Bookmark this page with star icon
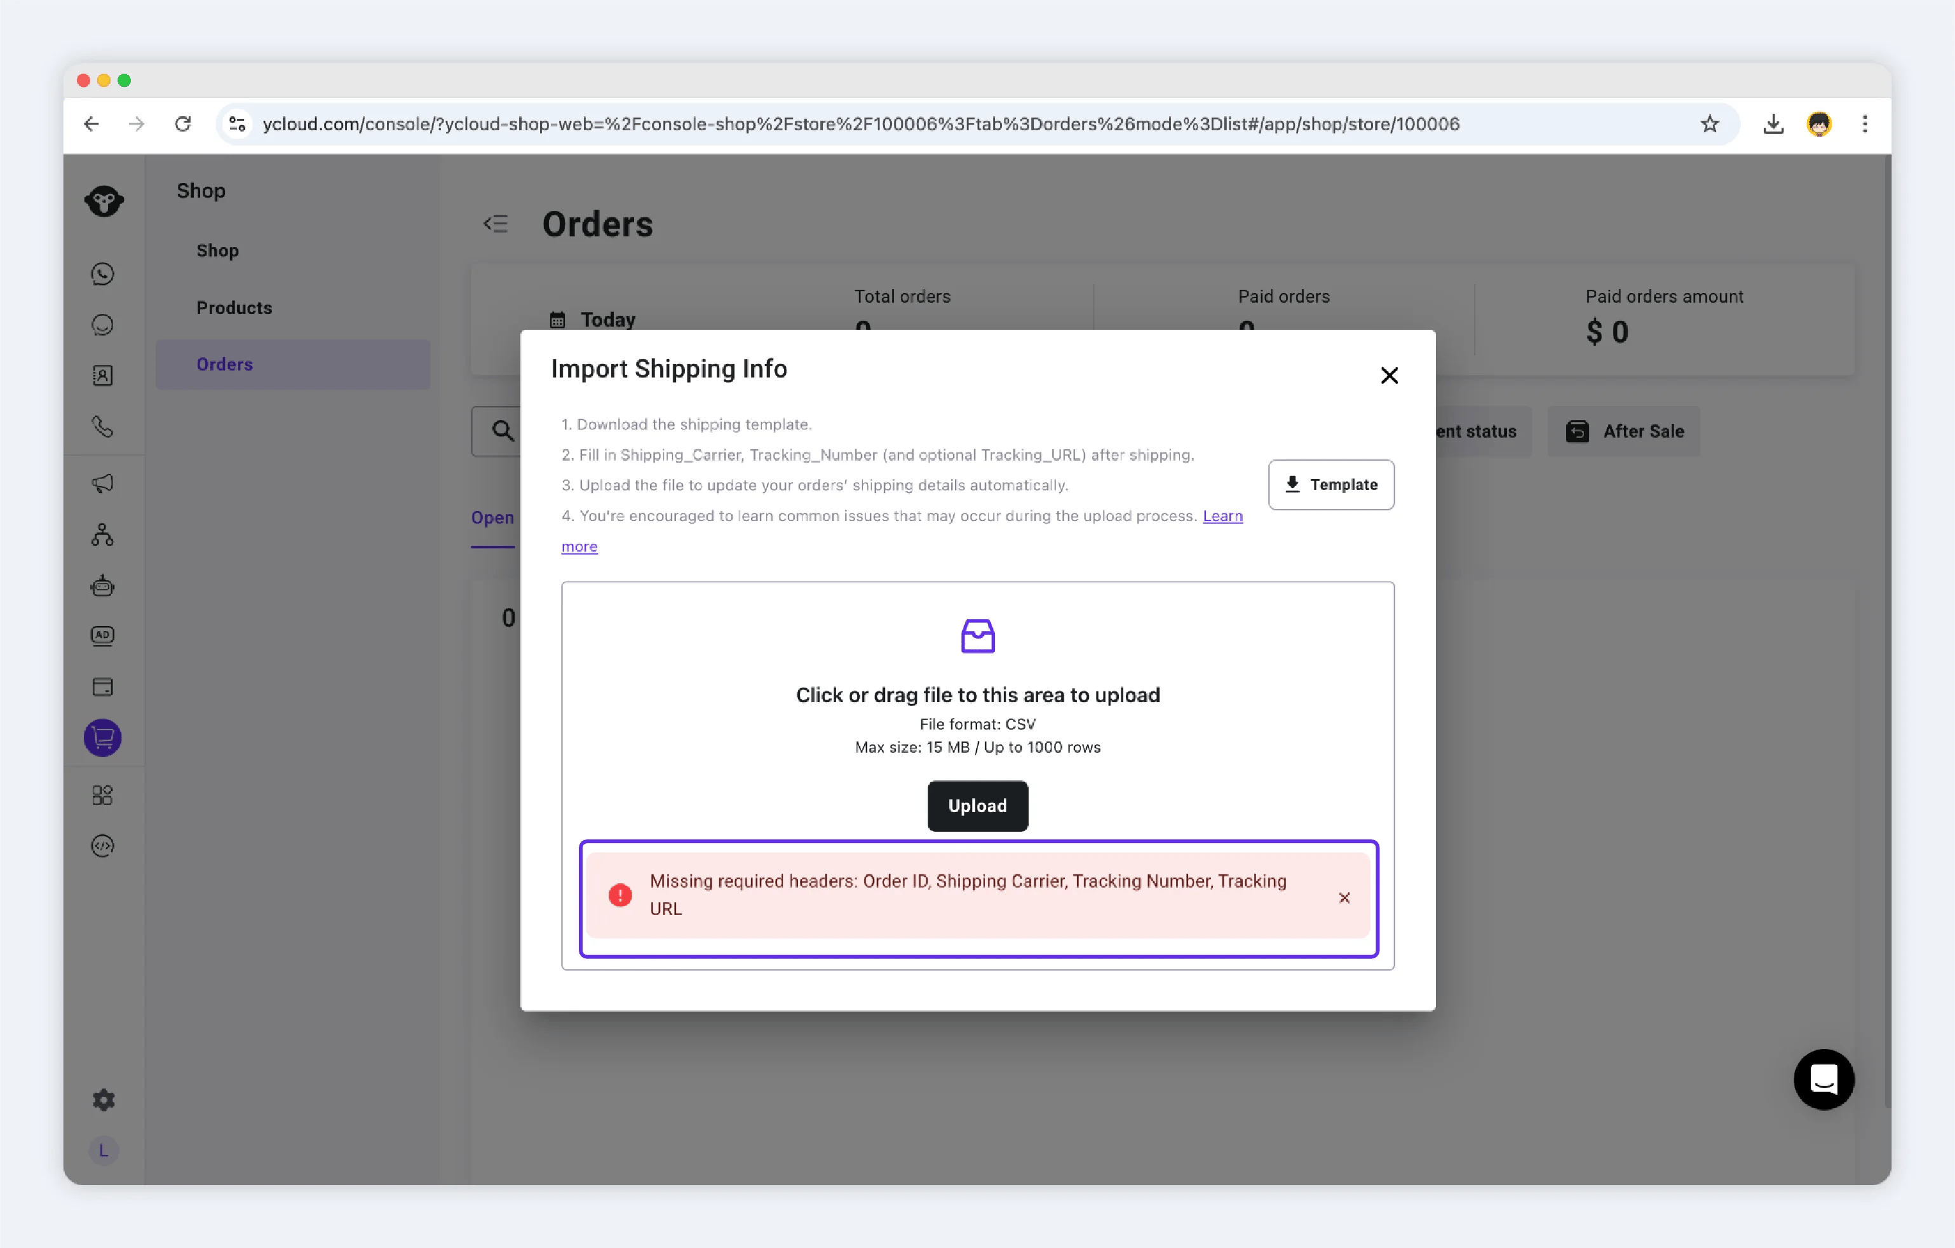 [1710, 123]
